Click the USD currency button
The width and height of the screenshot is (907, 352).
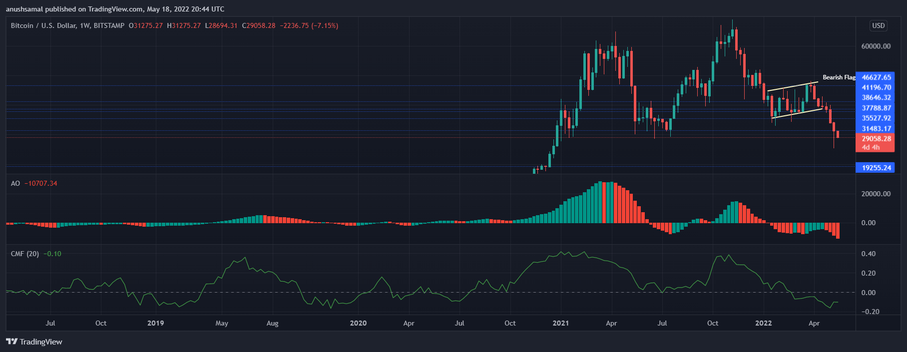[x=878, y=25]
